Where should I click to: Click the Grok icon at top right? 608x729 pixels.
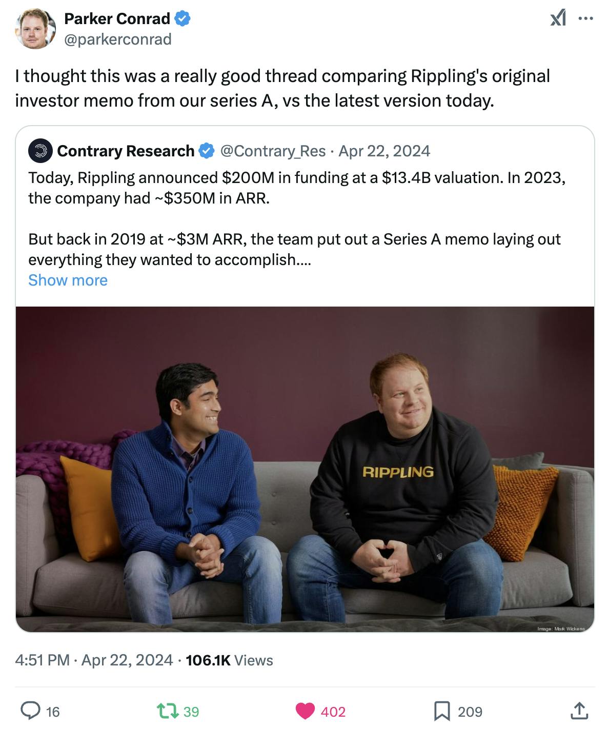pos(558,19)
